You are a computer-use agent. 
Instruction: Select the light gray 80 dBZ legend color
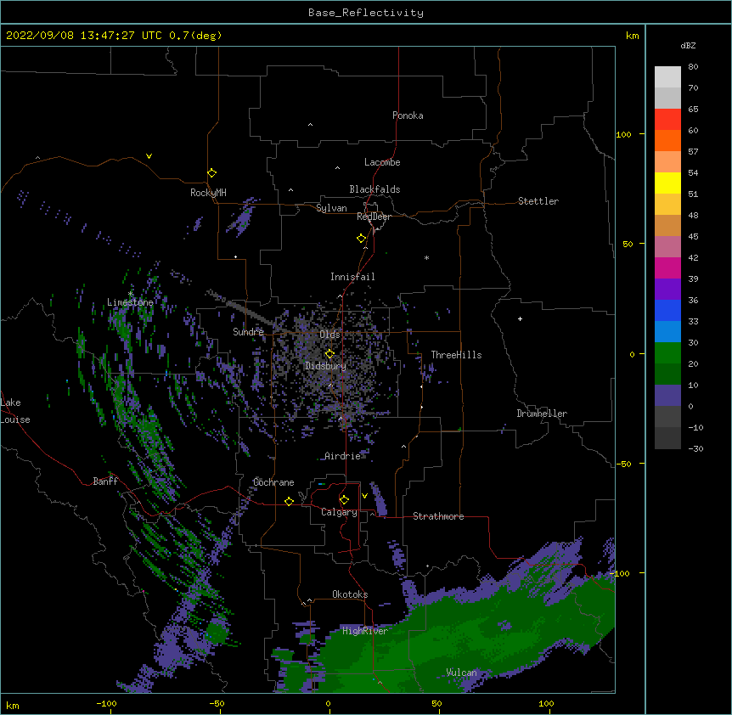(x=667, y=76)
